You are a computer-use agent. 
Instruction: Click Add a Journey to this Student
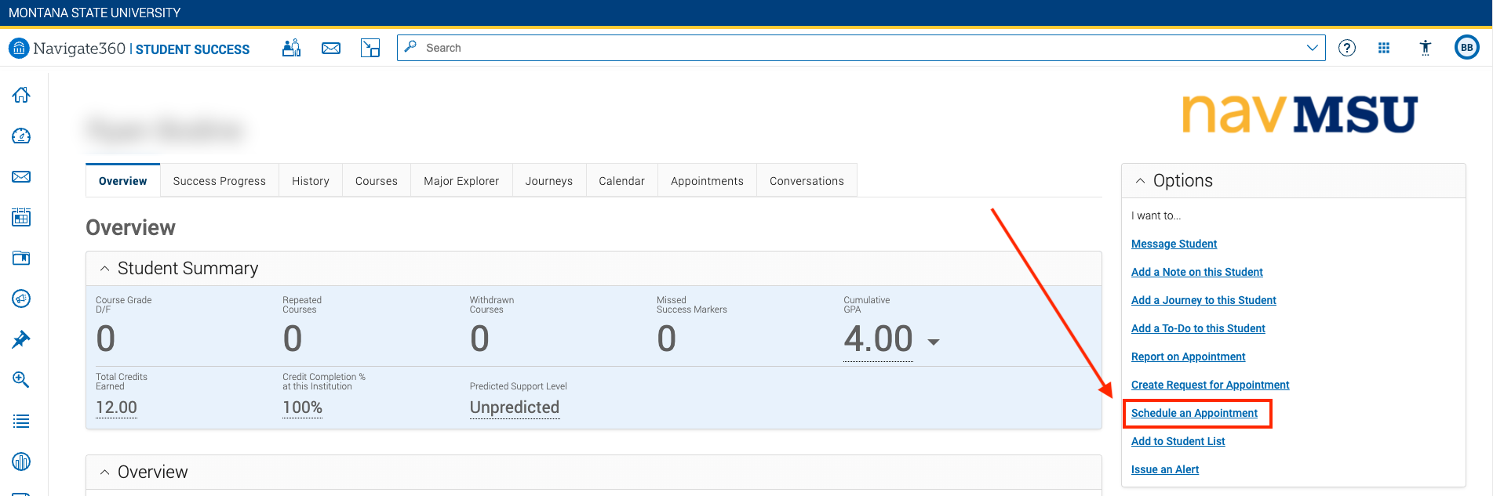point(1204,300)
